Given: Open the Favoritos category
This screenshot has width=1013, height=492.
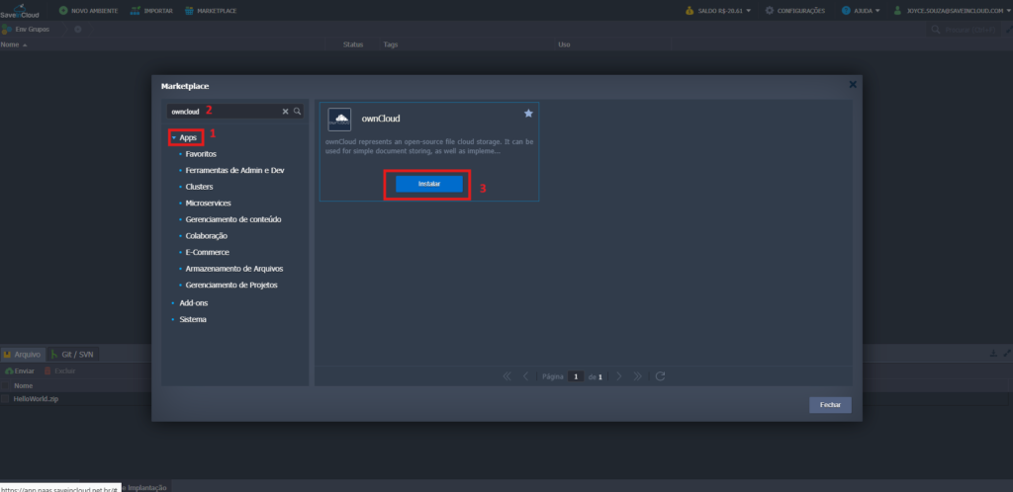Looking at the screenshot, I should 201,154.
